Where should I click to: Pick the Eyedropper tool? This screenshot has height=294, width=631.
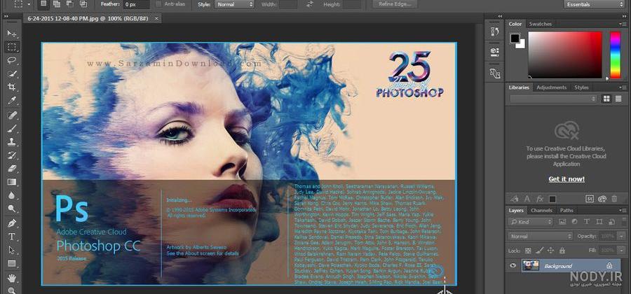tap(12, 101)
